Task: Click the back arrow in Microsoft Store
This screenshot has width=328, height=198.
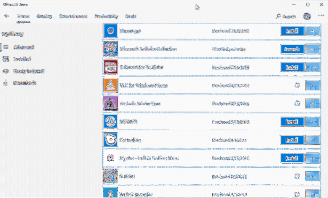Action: point(7,16)
